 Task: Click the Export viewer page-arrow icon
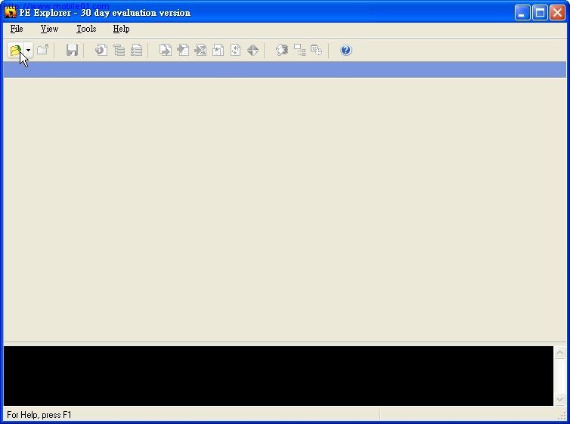[x=166, y=50]
